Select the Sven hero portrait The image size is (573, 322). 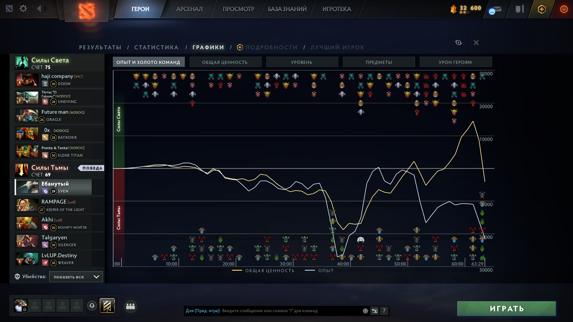(27, 187)
